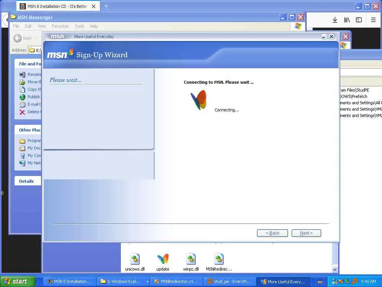
Task: Click the browser downloads arrow icon
Action: [x=335, y=20]
